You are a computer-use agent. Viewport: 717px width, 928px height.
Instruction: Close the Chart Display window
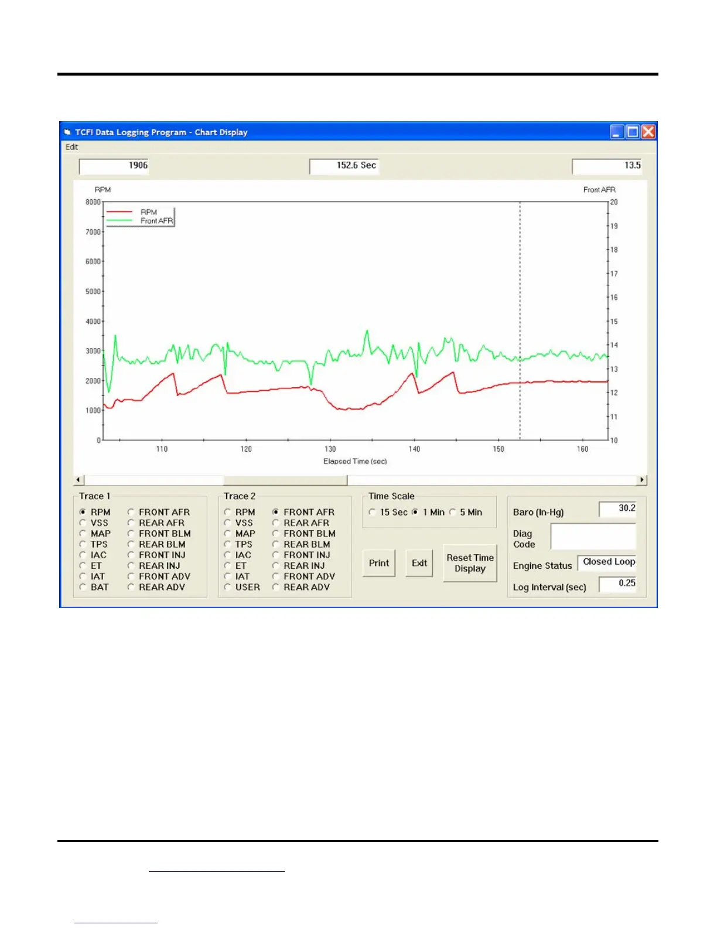(x=648, y=132)
